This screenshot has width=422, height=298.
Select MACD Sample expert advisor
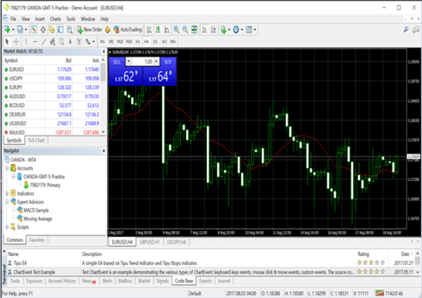36,210
